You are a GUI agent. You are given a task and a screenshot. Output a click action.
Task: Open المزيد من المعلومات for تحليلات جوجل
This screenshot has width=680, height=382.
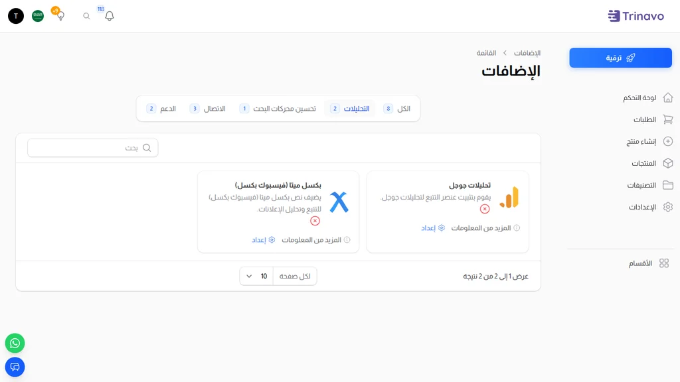click(481, 228)
